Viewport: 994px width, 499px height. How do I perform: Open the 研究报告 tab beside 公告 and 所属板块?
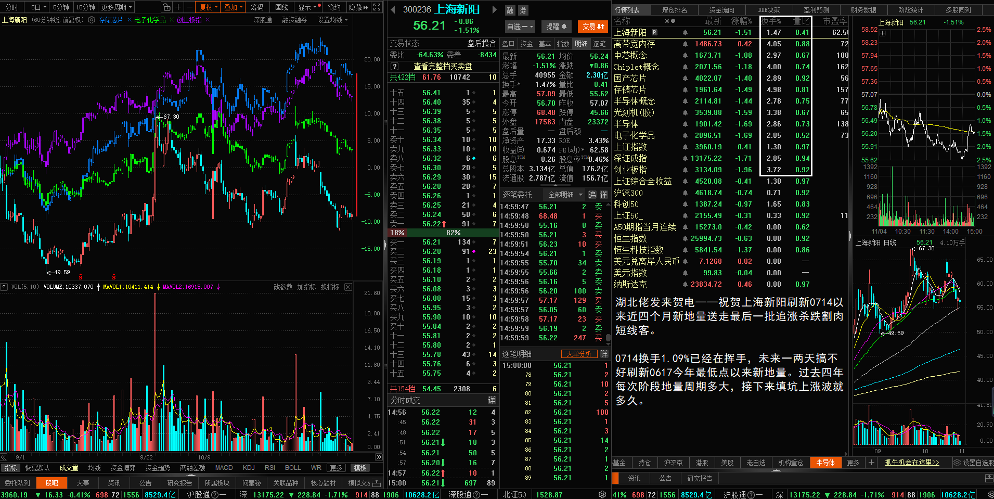[179, 483]
